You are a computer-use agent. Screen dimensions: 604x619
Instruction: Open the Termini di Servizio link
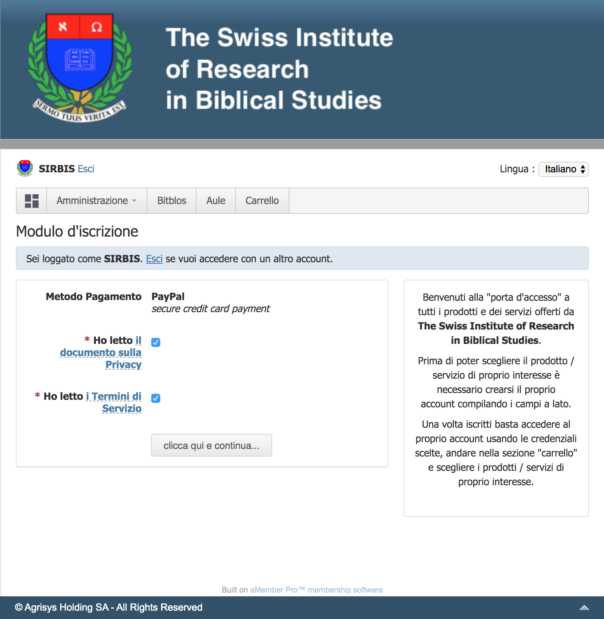pyautogui.click(x=114, y=402)
